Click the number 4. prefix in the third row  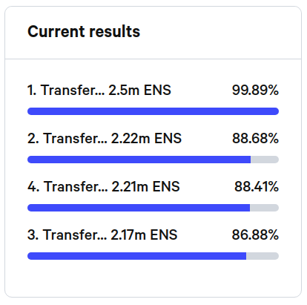[x=33, y=186]
